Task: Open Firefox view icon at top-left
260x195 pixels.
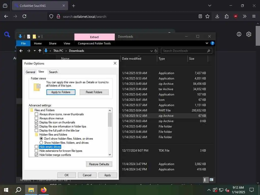Action: (x=5, y=6)
